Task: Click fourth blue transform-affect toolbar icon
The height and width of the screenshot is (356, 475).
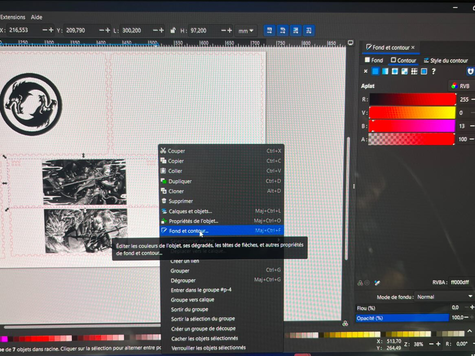Action: pos(308,30)
